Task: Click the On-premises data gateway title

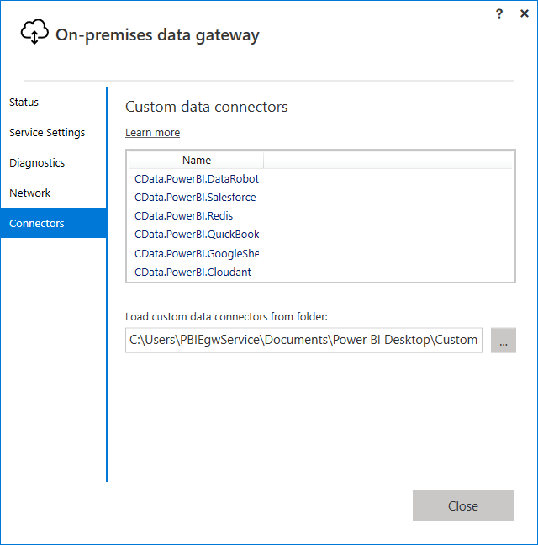Action: tap(157, 34)
